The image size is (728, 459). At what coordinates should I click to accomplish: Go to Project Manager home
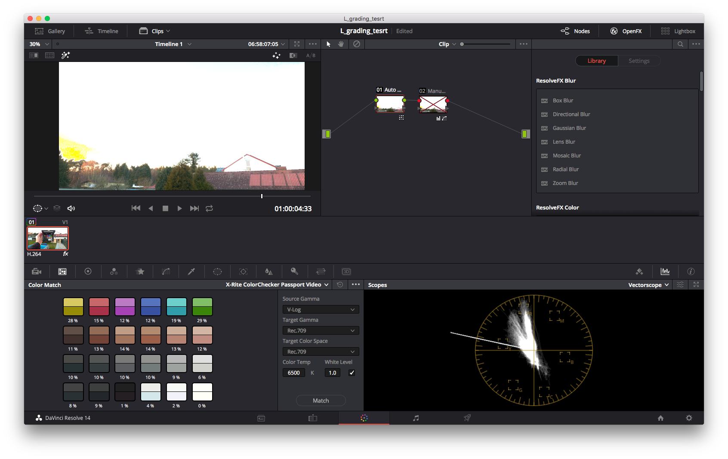pos(660,418)
